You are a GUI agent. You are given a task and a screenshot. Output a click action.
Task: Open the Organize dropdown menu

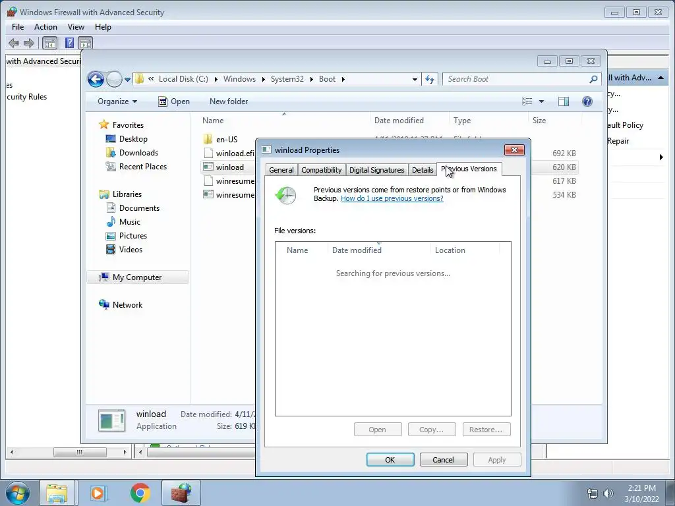pyautogui.click(x=117, y=101)
